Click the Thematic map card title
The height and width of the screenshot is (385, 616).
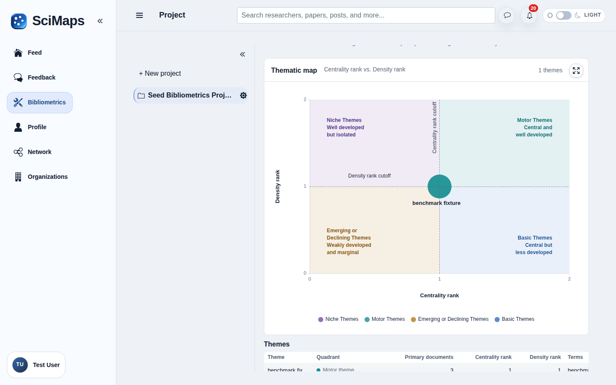[294, 70]
